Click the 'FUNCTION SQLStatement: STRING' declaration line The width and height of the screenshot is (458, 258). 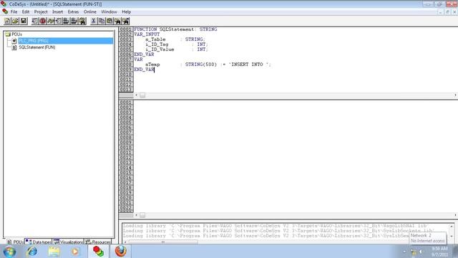coord(175,29)
